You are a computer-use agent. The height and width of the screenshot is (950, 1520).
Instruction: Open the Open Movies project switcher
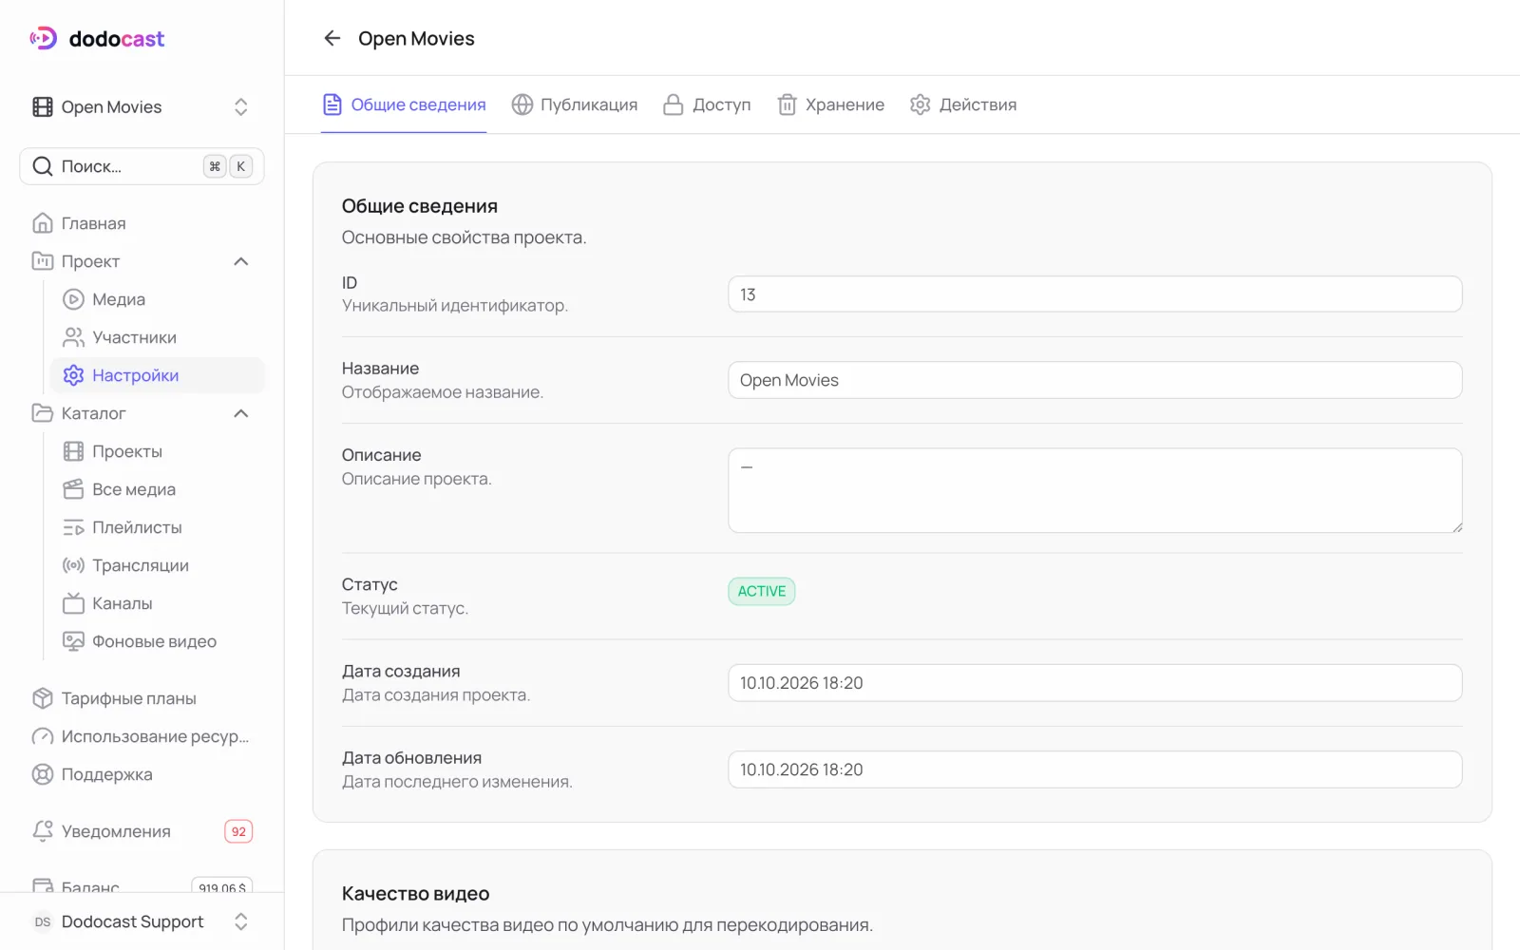click(x=142, y=106)
